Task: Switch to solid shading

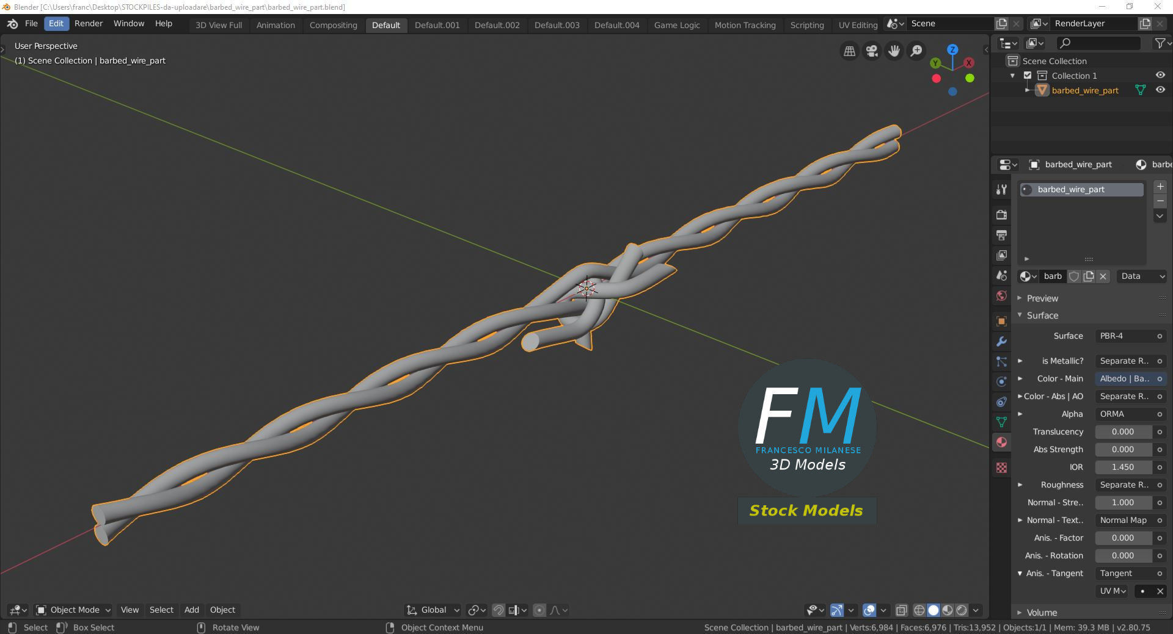Action: coord(934,610)
